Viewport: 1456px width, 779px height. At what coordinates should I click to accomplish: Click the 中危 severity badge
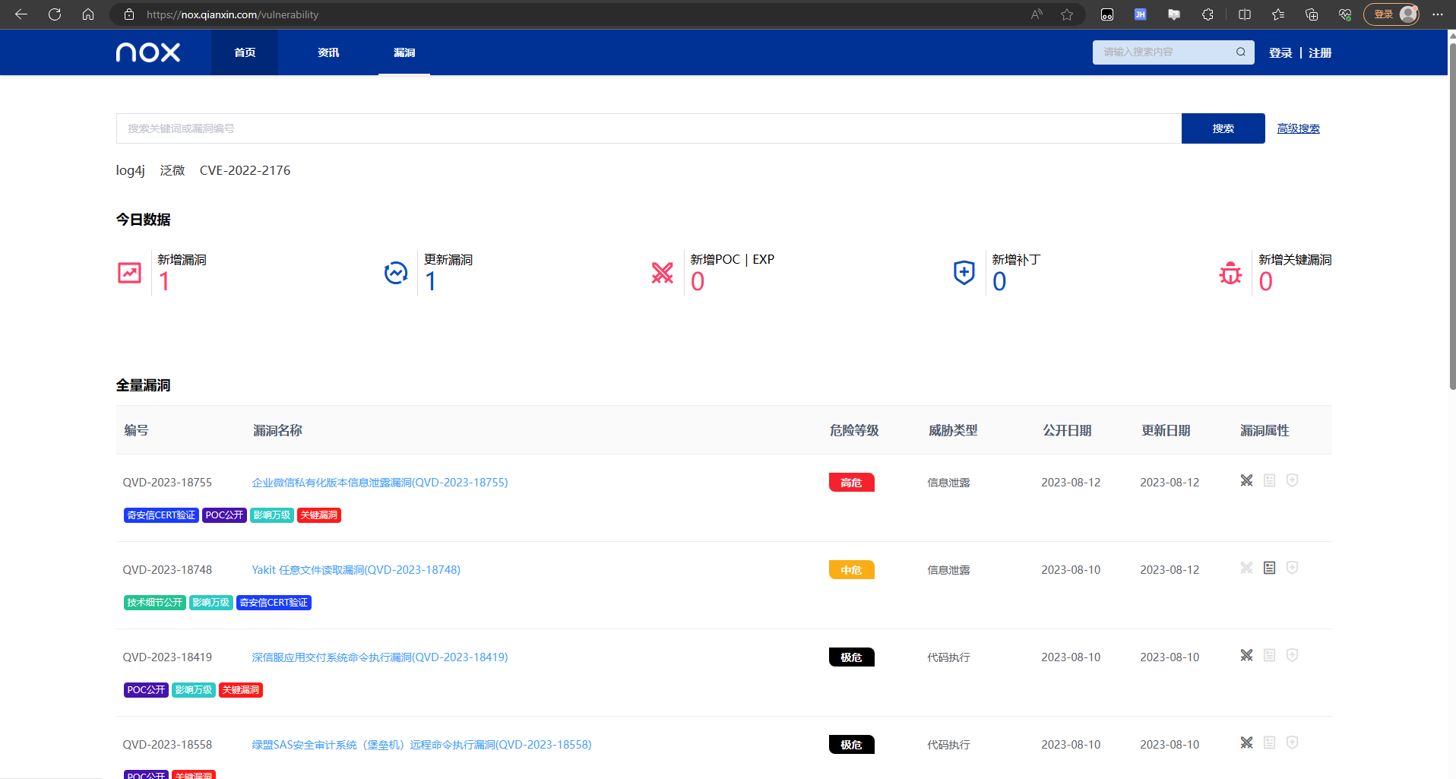(852, 570)
